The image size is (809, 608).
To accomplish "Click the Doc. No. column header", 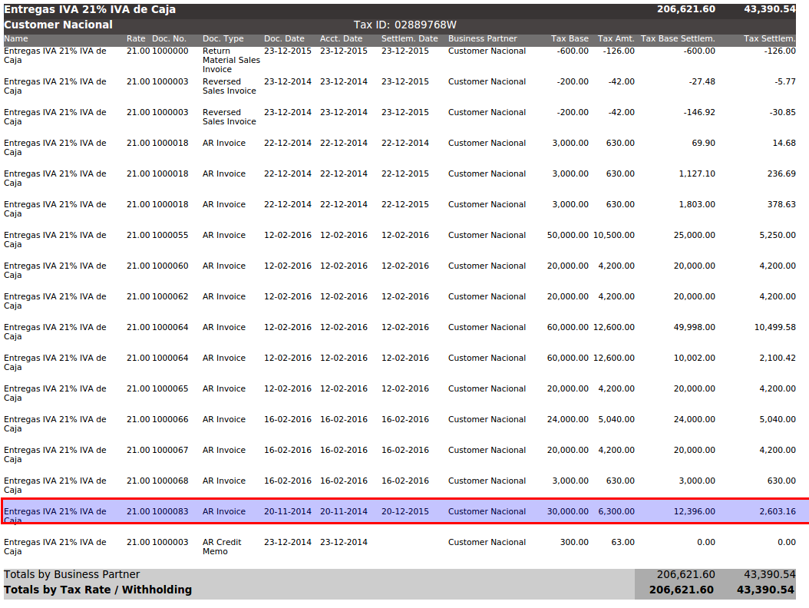I will click(x=169, y=39).
